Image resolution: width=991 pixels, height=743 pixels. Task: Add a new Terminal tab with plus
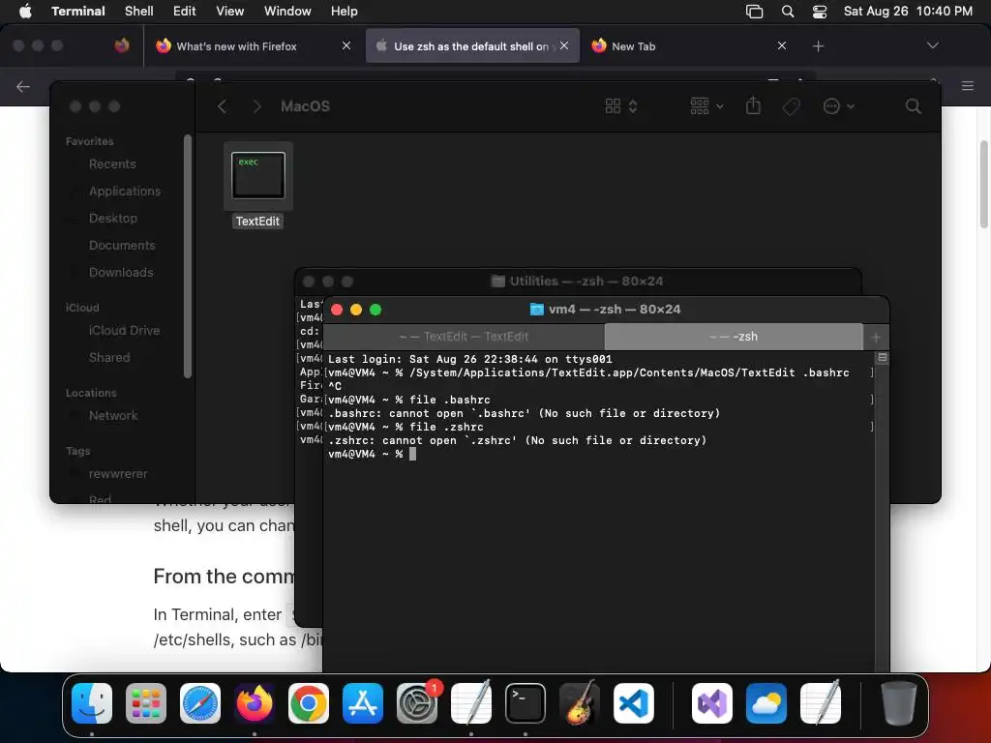point(876,337)
